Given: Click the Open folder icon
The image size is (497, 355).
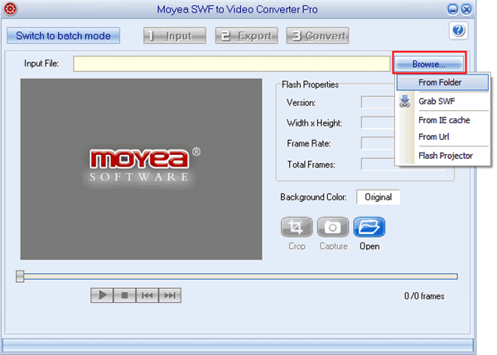Looking at the screenshot, I should click(x=369, y=227).
